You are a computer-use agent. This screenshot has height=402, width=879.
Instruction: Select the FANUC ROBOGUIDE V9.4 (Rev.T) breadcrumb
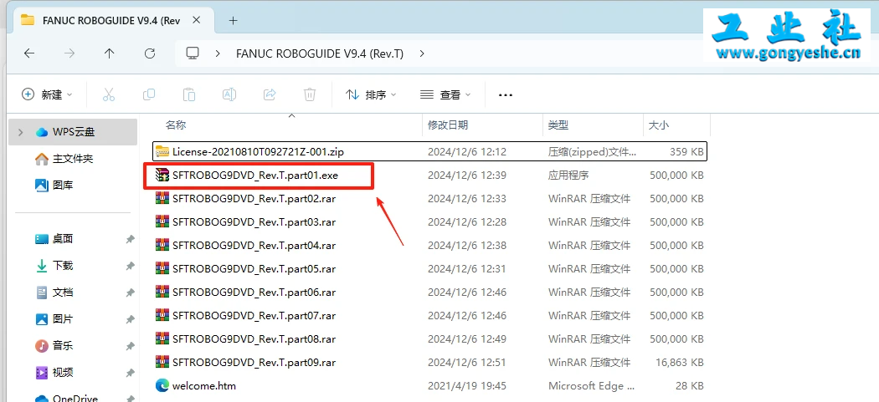tap(320, 53)
